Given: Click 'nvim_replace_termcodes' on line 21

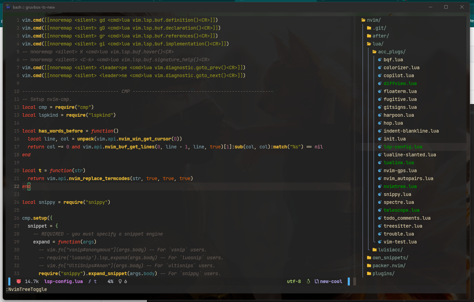Looking at the screenshot, I should point(99,178).
